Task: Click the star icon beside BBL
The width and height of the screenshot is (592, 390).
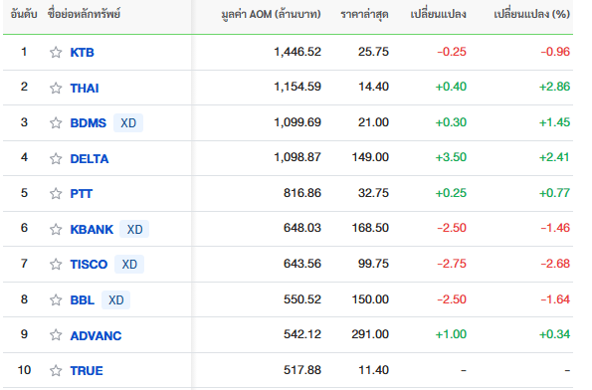Action: [56, 299]
